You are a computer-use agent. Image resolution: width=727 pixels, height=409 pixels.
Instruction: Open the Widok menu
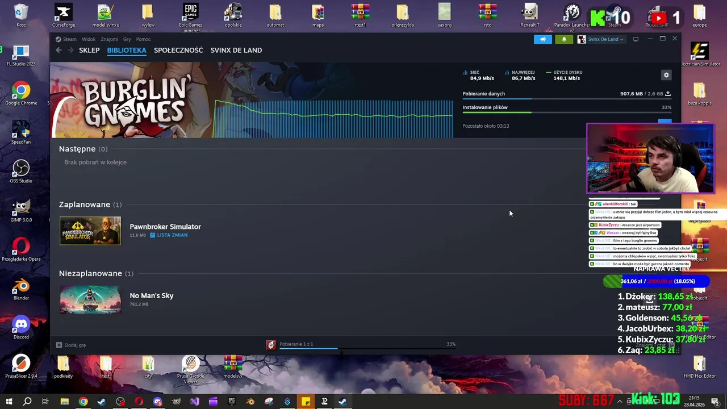pyautogui.click(x=89, y=39)
